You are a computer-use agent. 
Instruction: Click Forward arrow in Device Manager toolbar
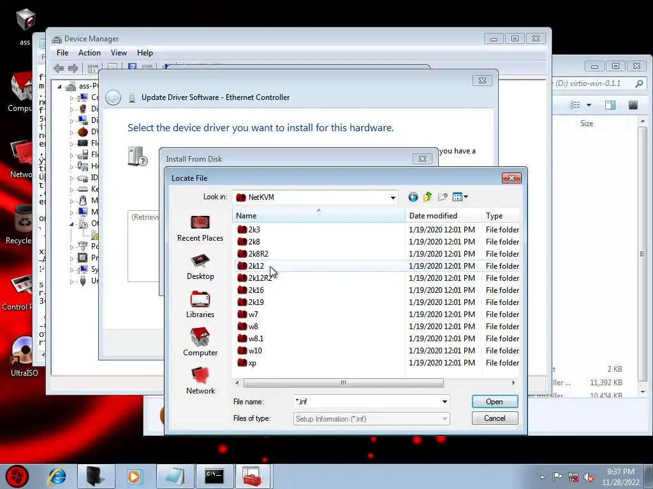73,68
